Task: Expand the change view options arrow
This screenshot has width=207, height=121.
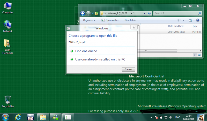Action: (183, 20)
